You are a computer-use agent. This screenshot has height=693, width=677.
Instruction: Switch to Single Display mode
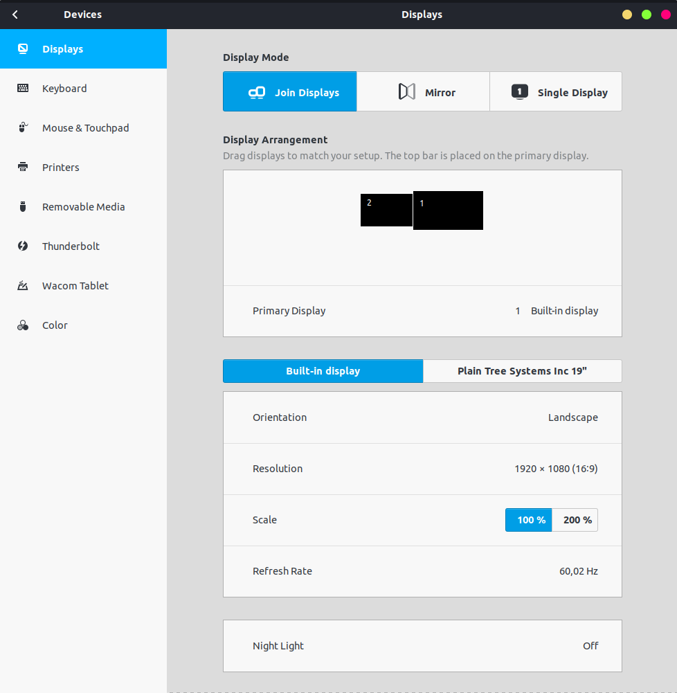click(x=556, y=91)
